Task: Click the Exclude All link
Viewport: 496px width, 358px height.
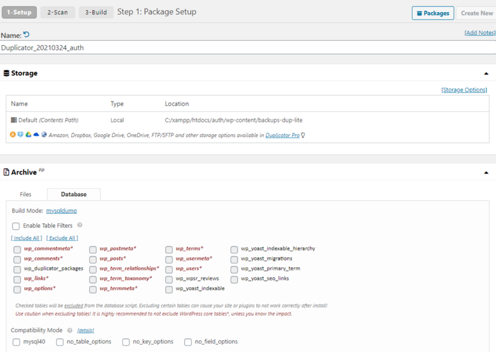Action: click(x=62, y=238)
